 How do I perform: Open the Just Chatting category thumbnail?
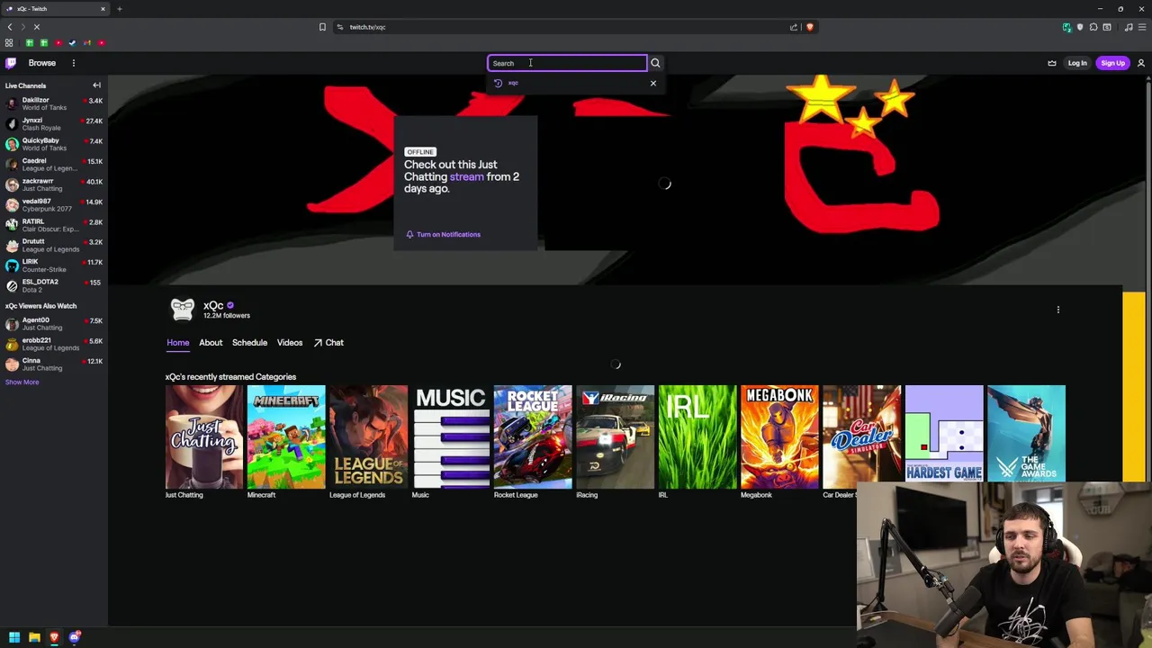tap(204, 436)
